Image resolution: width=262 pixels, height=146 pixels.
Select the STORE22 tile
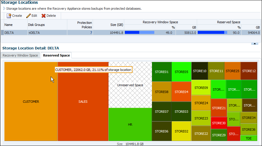click(x=201, y=134)
